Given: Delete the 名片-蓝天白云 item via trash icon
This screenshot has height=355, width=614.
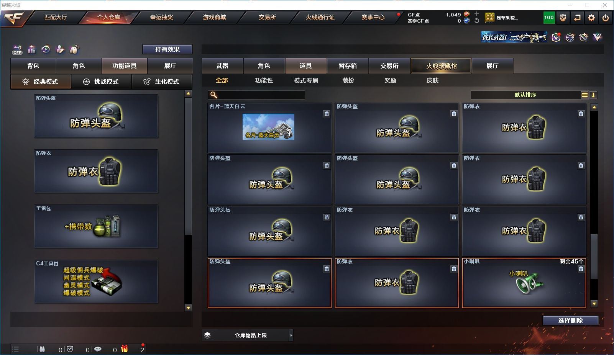Looking at the screenshot, I should click(327, 114).
